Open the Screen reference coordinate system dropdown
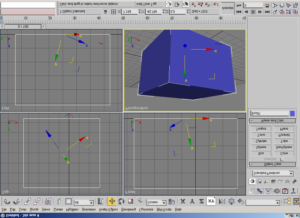This screenshot has height=218, width=300. click(x=156, y=202)
